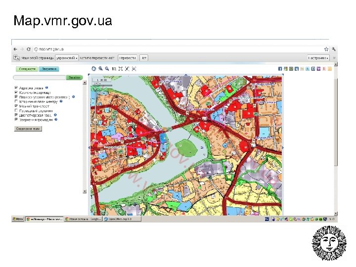Click the green Знайти search button
Viewport: 356px width, 267px height.
(74, 78)
